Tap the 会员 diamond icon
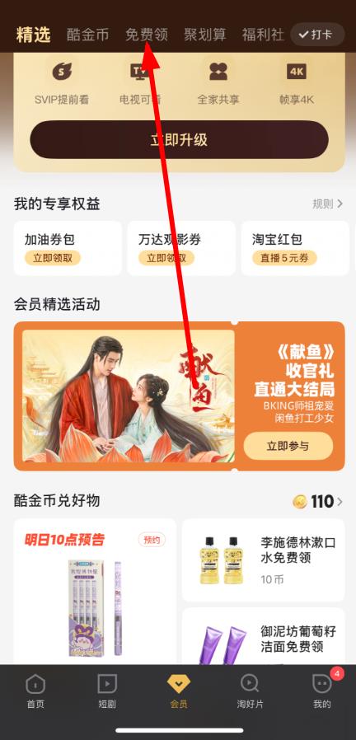The height and width of the screenshot is (740, 356). [179, 683]
